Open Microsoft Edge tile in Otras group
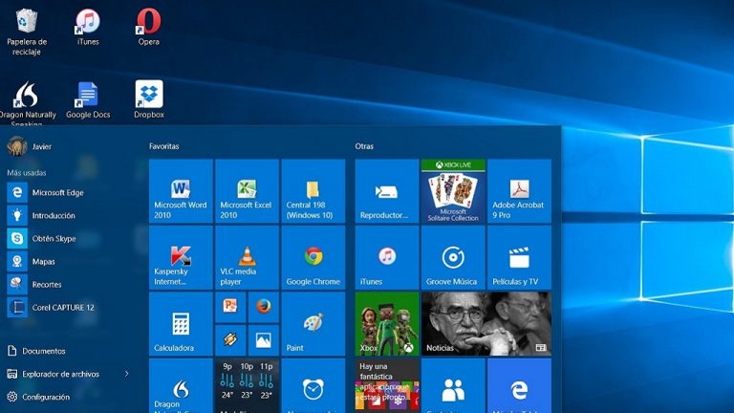The height and width of the screenshot is (413, 734). pos(519,386)
